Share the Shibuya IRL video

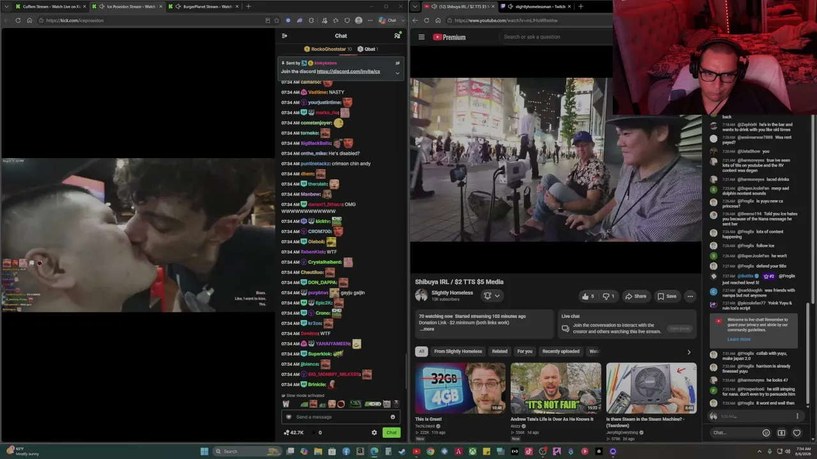tap(636, 296)
